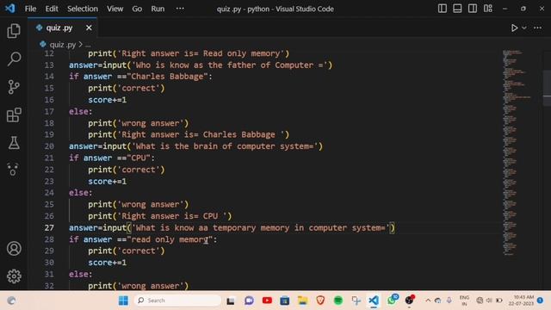Toggle bottom panel layout icon
551x310 pixels.
(457, 9)
